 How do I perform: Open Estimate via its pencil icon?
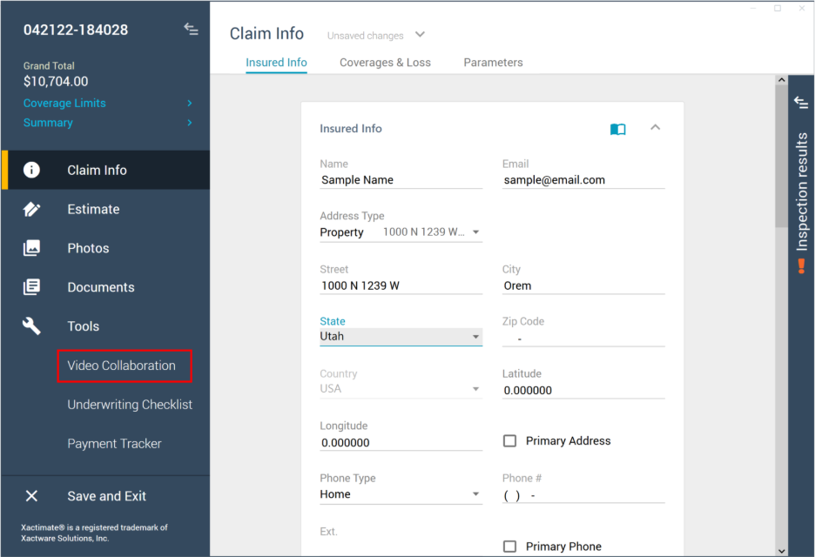pos(31,210)
